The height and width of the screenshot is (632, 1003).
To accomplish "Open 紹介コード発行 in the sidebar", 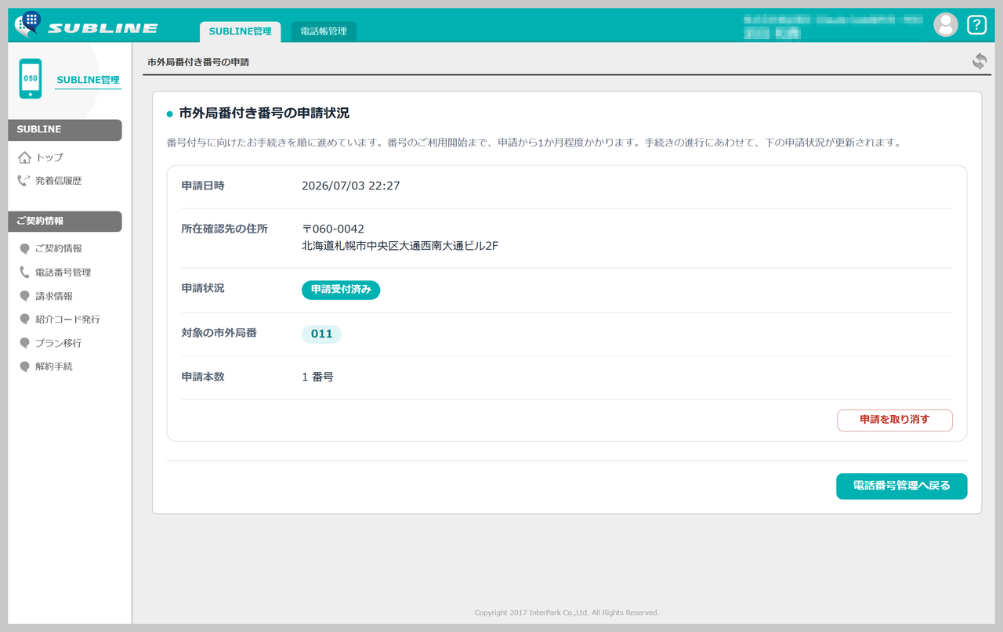I will tap(68, 320).
